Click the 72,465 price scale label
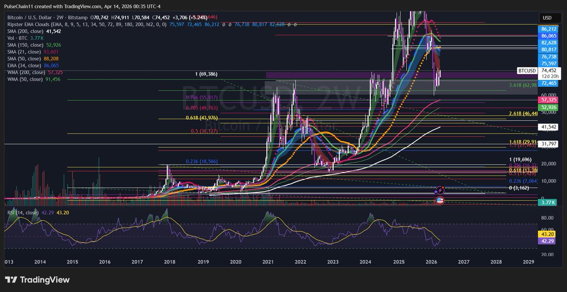Screen dimensions: 567x292 click(548, 83)
